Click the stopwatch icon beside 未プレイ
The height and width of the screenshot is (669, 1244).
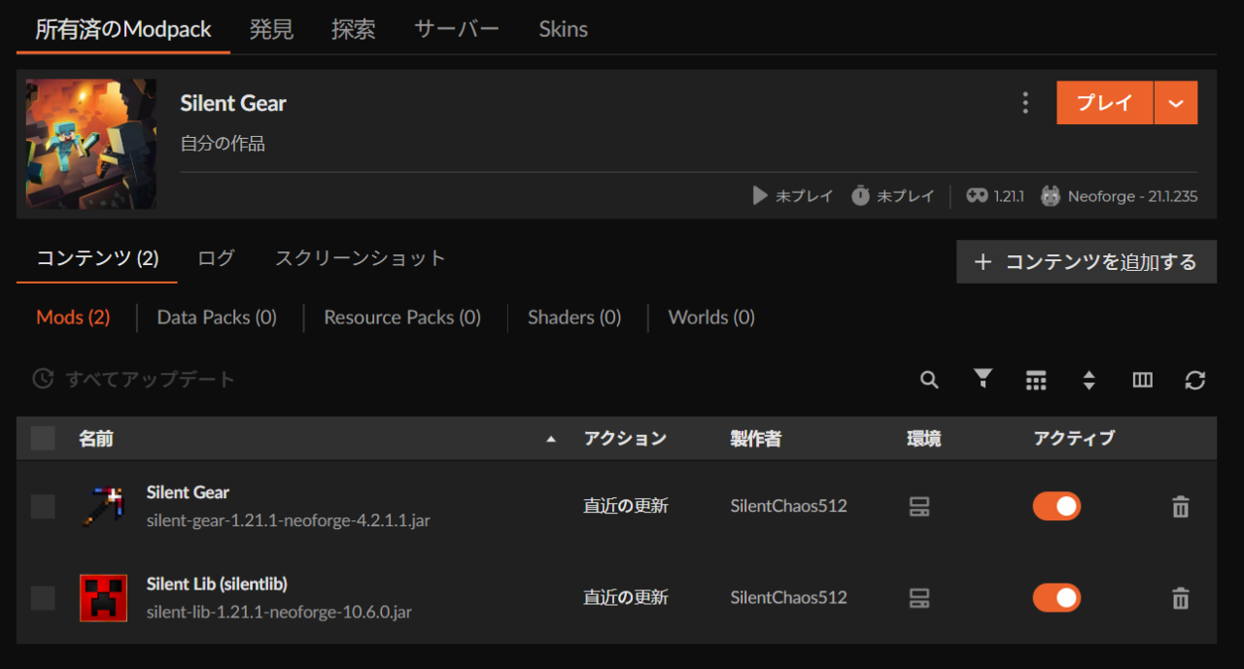click(x=860, y=195)
